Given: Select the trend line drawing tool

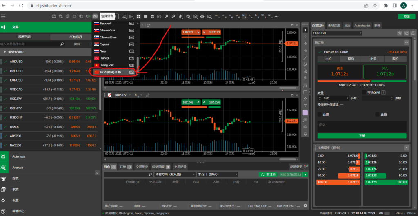Looking at the screenshot, I should point(305,57).
